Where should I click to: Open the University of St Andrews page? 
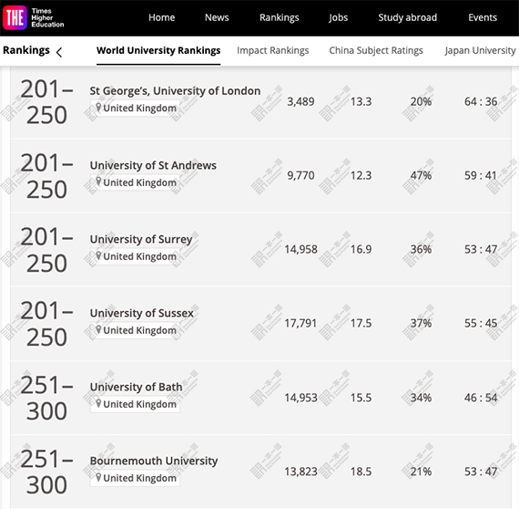pyautogui.click(x=153, y=165)
